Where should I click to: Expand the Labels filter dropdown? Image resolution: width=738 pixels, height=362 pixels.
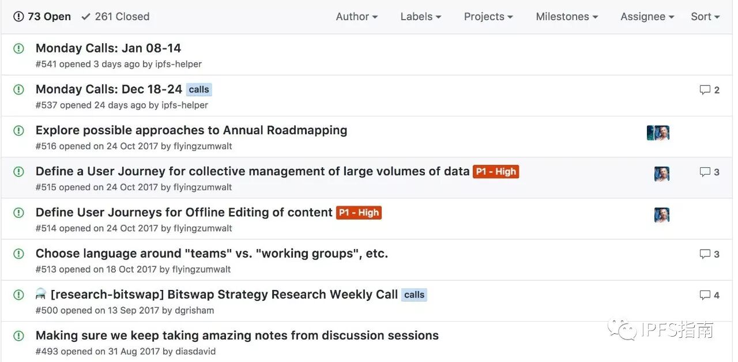click(x=420, y=17)
